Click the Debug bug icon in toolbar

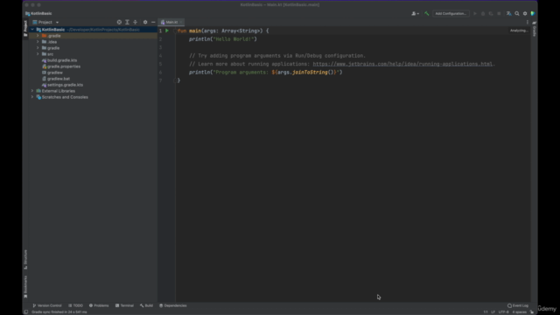coord(483,14)
